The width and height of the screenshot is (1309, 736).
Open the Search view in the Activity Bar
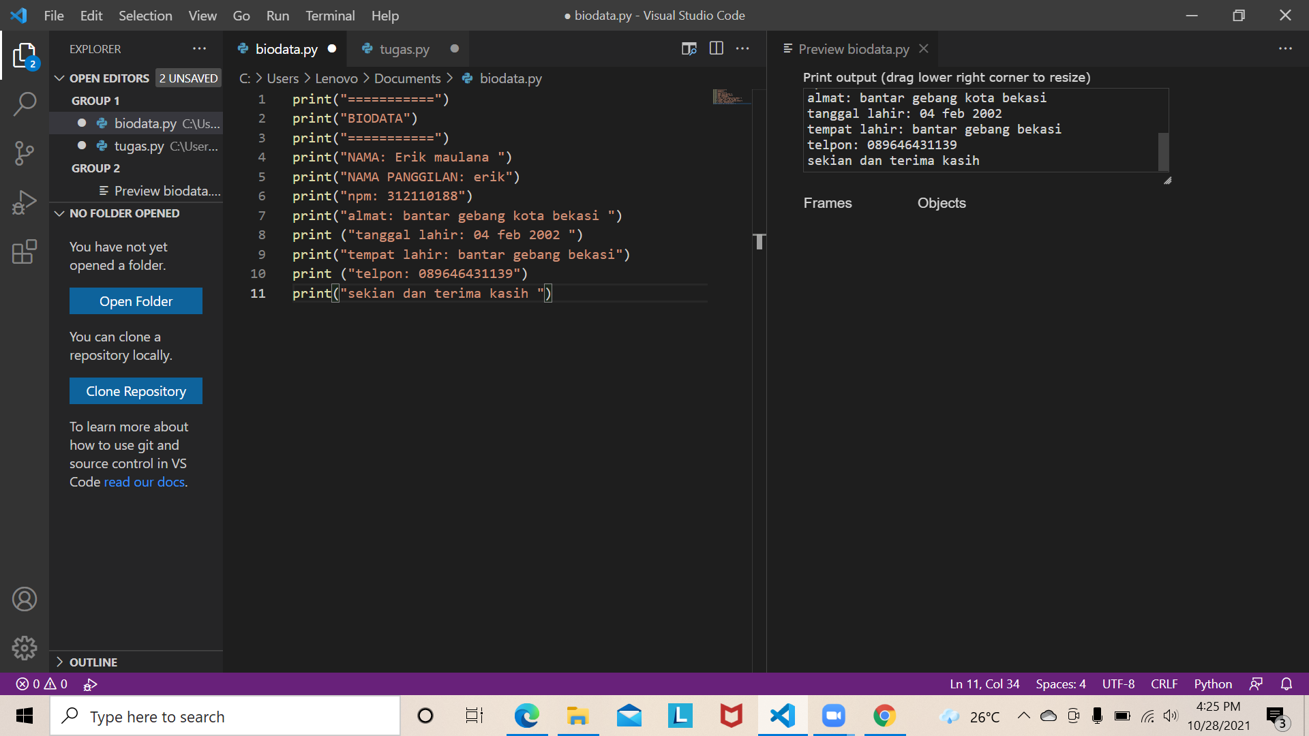click(25, 104)
